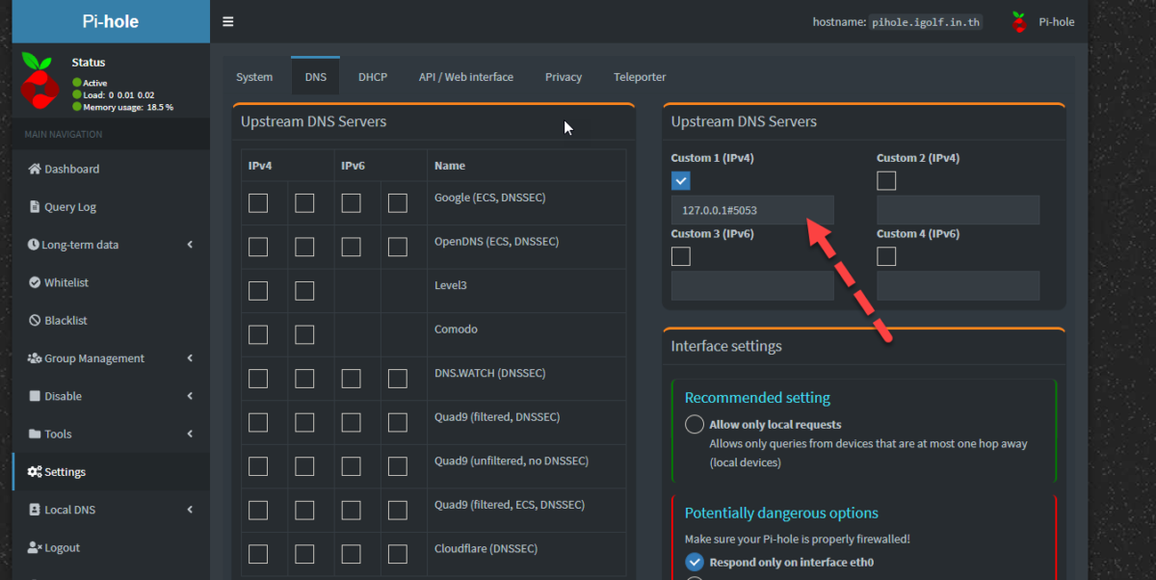The image size is (1156, 580).
Task: Switch to the System tab
Action: (254, 77)
